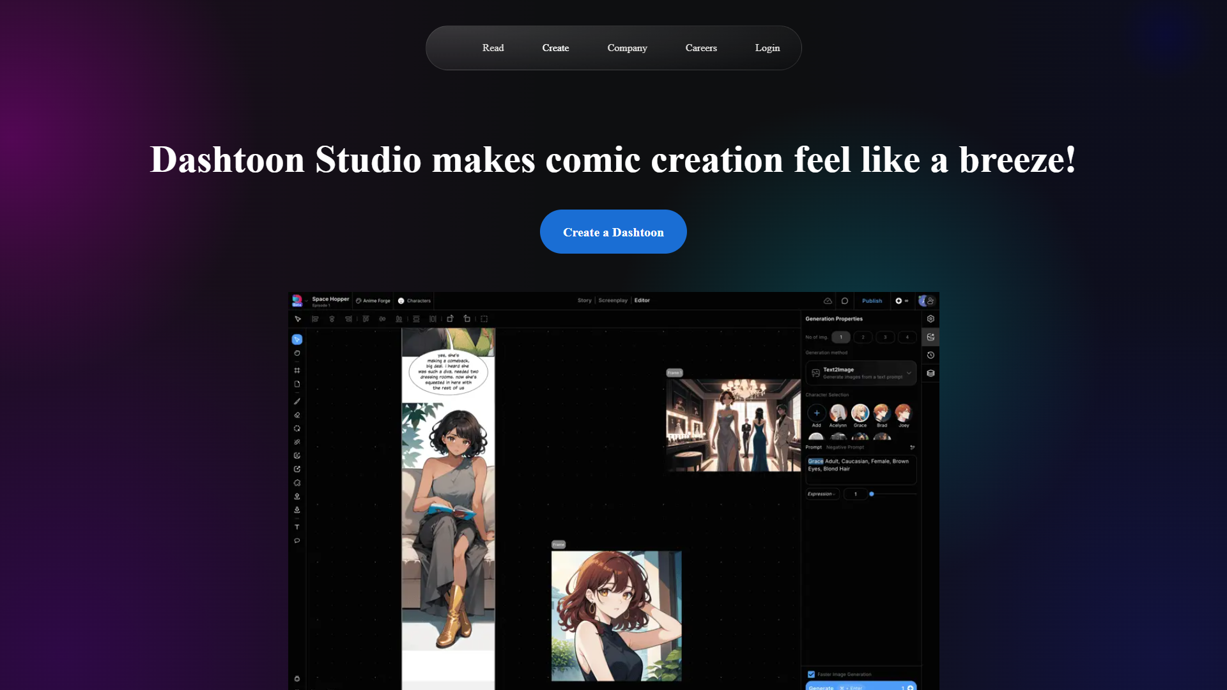The width and height of the screenshot is (1227, 690).
Task: Open the Anime Forge style selector
Action: point(373,301)
